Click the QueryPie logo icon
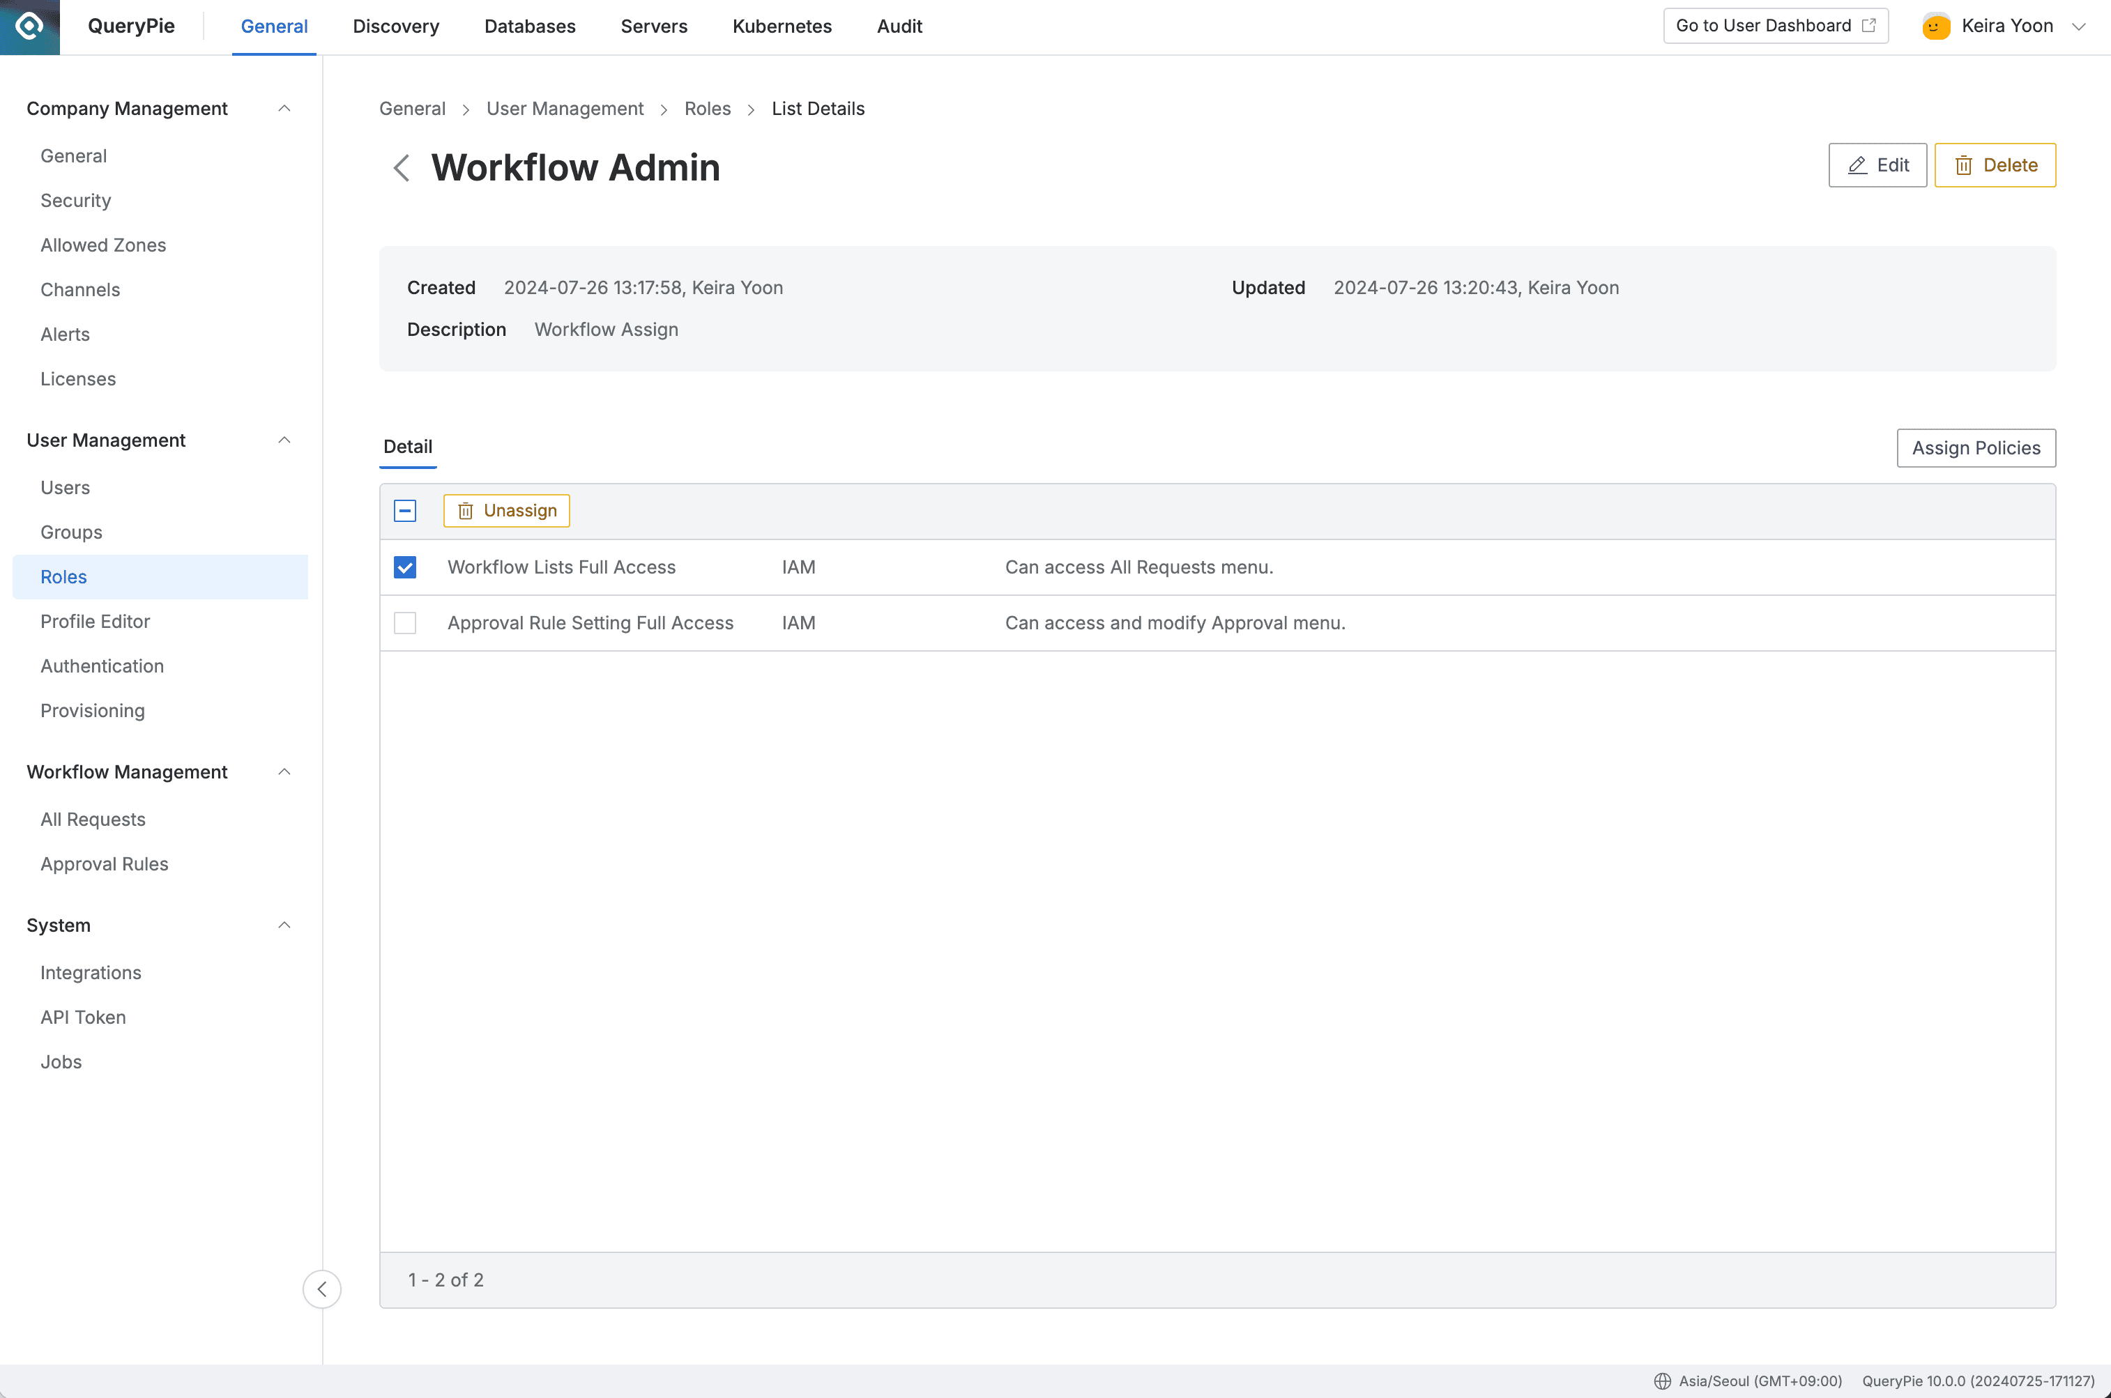2111x1398 pixels. pyautogui.click(x=29, y=26)
